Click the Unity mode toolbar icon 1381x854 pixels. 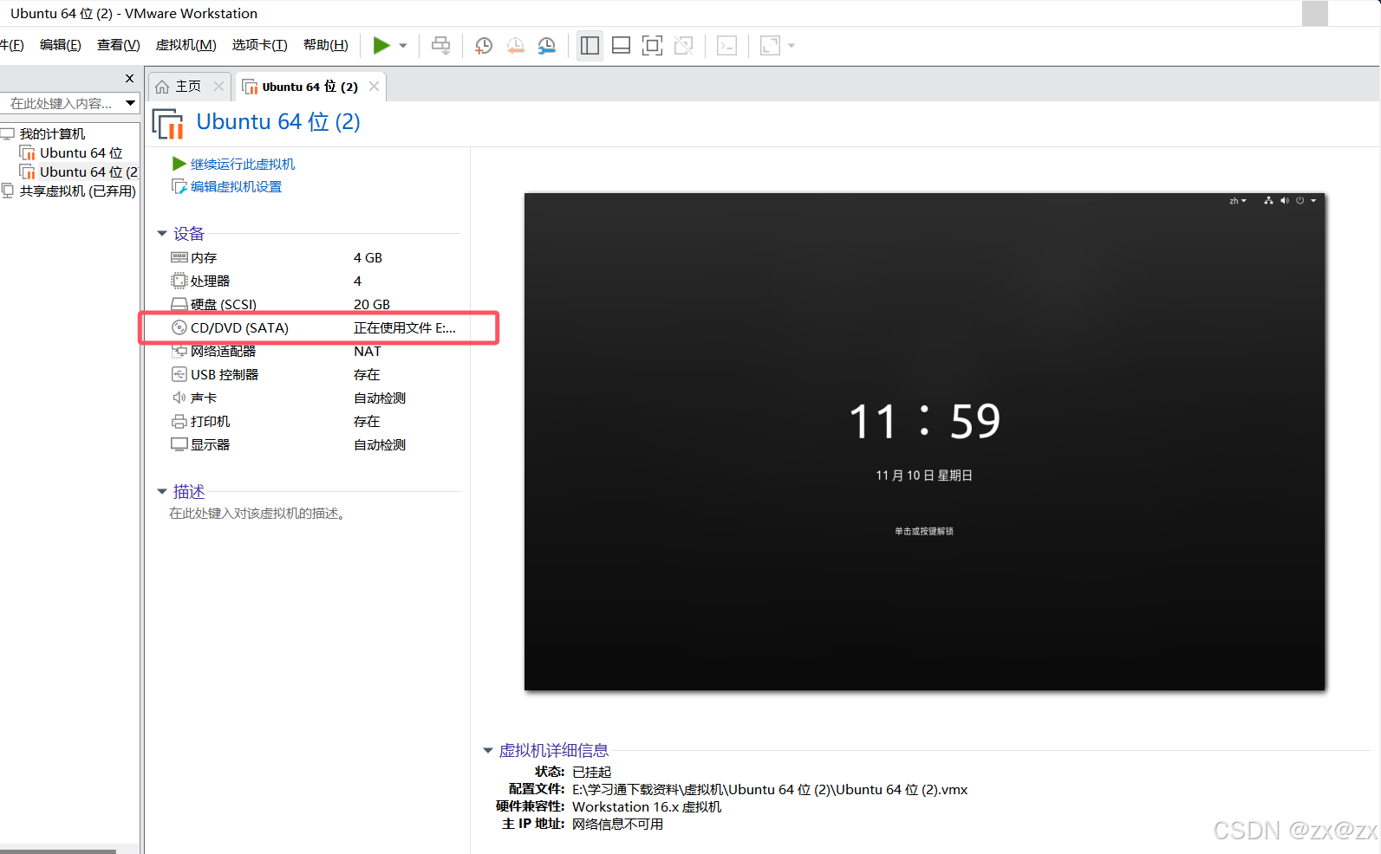[683, 46]
